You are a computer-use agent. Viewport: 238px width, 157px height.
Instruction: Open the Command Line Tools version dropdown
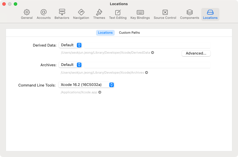click(86, 85)
